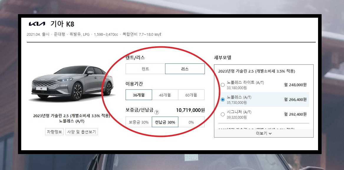344x170 pixels.
Task: Open the 사양 및 옵션보기 button
Action: [x=82, y=132]
